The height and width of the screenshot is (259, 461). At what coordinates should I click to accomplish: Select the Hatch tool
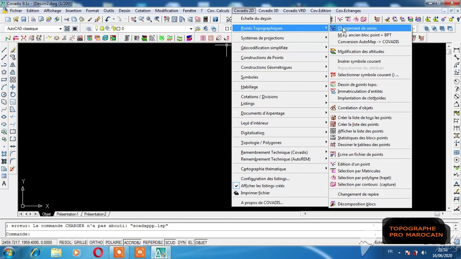pos(4,154)
